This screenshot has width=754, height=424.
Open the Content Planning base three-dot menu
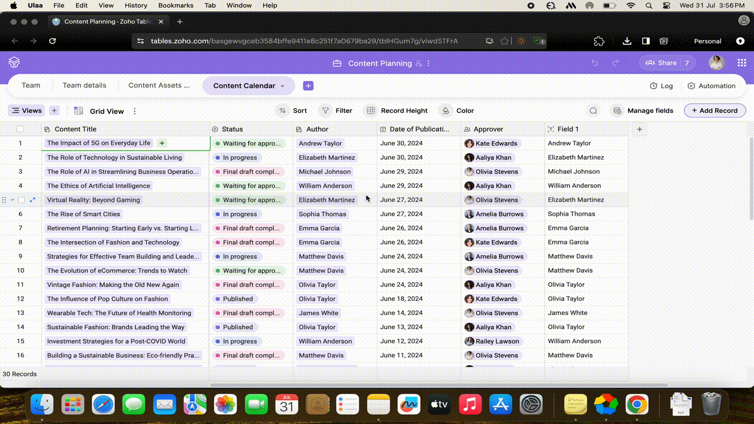coord(428,63)
